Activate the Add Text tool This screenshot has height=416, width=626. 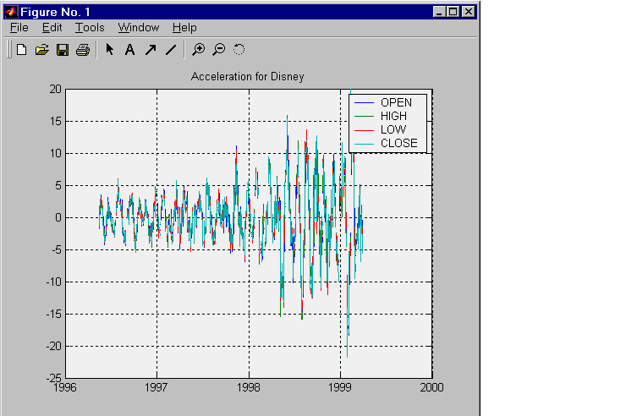coord(129,50)
